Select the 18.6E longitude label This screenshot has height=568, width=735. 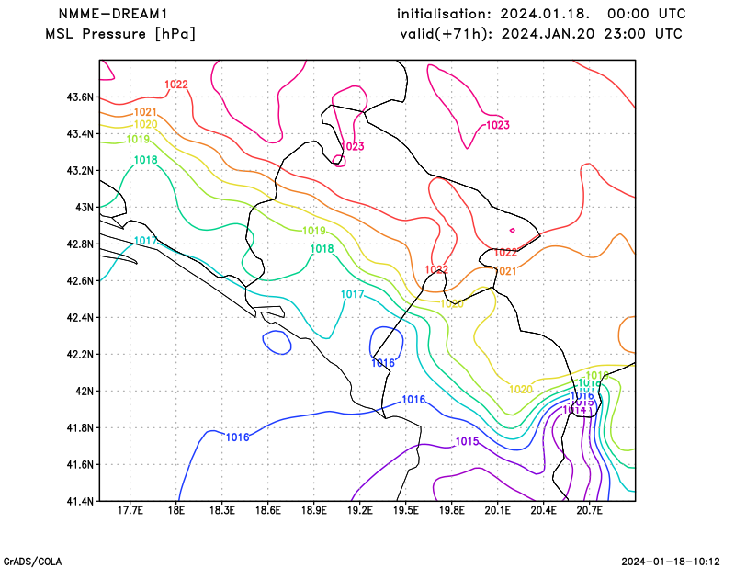point(267,510)
